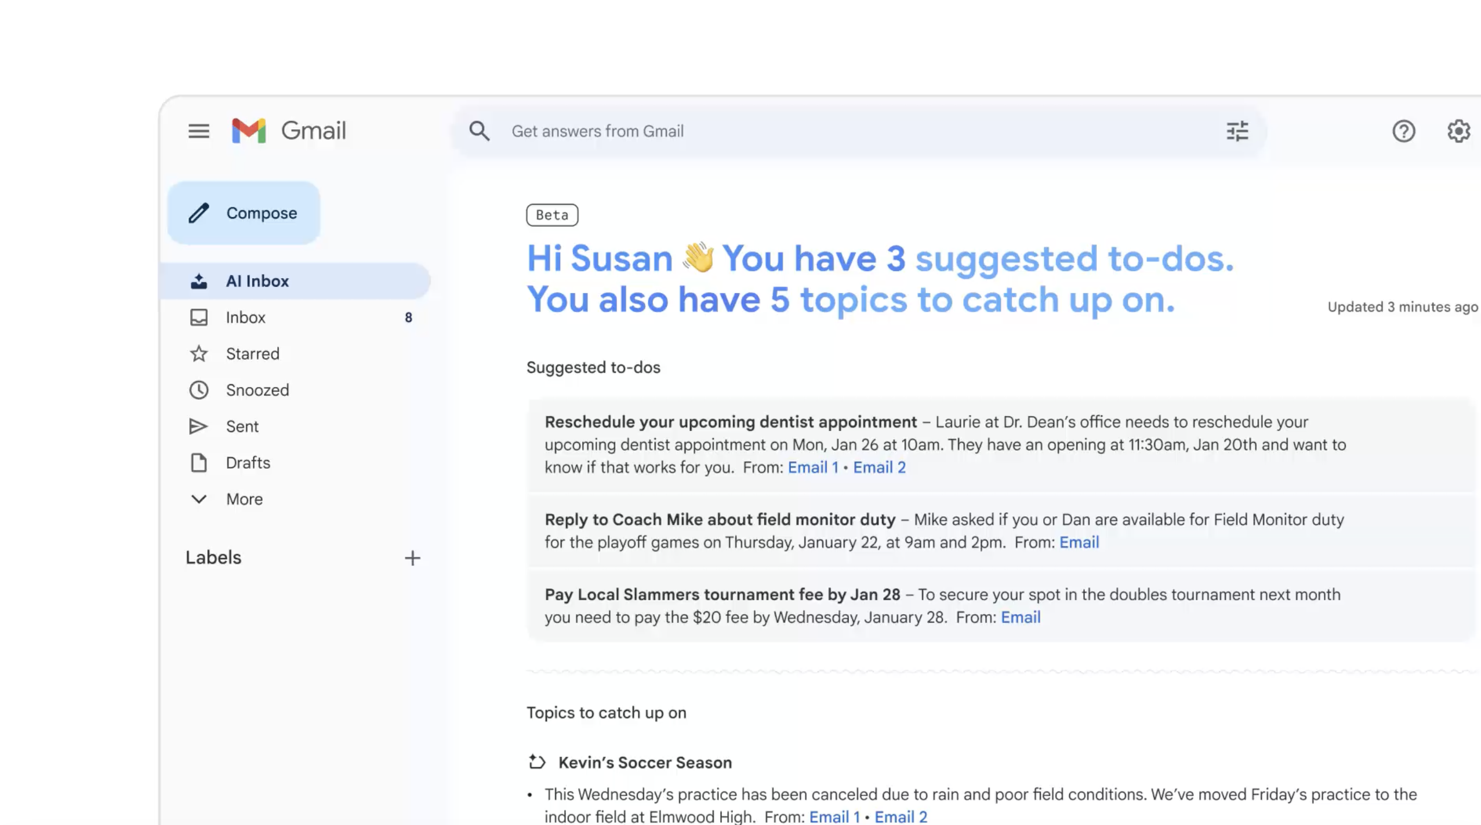Open Settings gear icon
Viewport: 1481px width, 825px height.
coord(1458,131)
